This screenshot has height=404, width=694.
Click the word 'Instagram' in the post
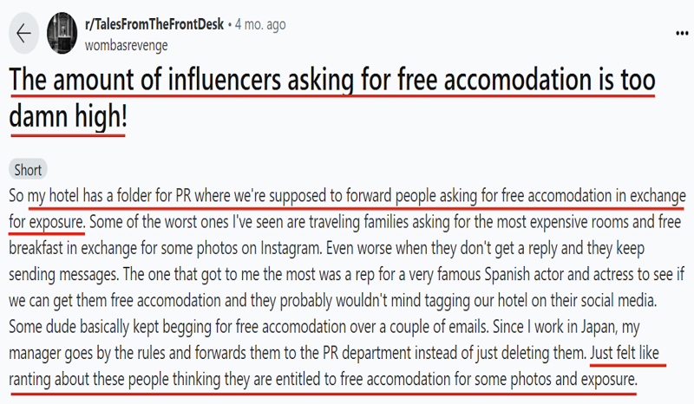pyautogui.click(x=291, y=248)
